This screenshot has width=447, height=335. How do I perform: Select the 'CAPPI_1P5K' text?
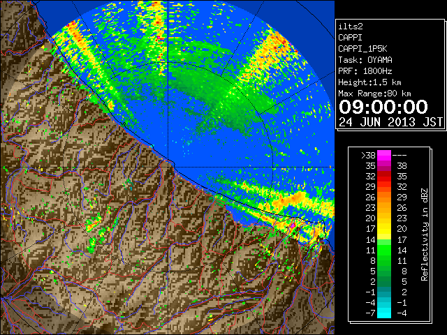point(362,49)
